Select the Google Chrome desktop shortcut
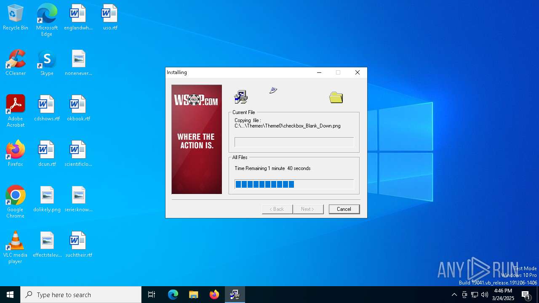Image resolution: width=539 pixels, height=303 pixels. pos(16,202)
